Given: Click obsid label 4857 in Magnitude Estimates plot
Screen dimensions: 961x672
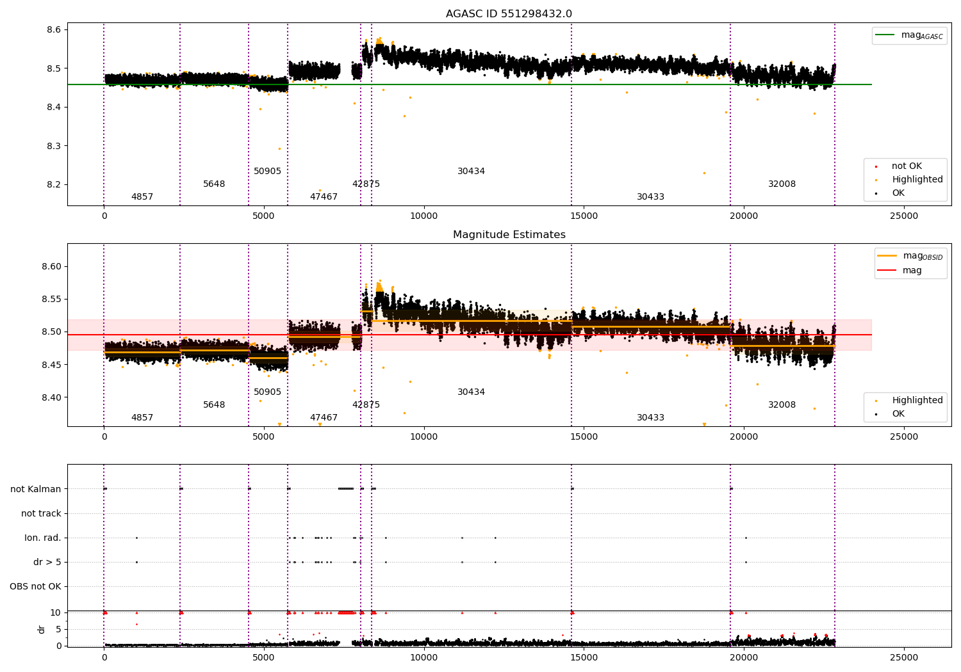Looking at the screenshot, I should click(142, 418).
